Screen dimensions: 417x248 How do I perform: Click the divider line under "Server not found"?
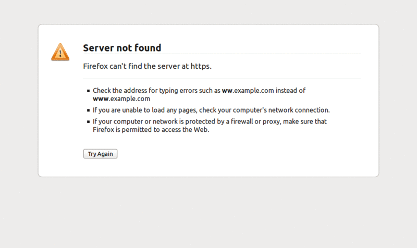222,54
